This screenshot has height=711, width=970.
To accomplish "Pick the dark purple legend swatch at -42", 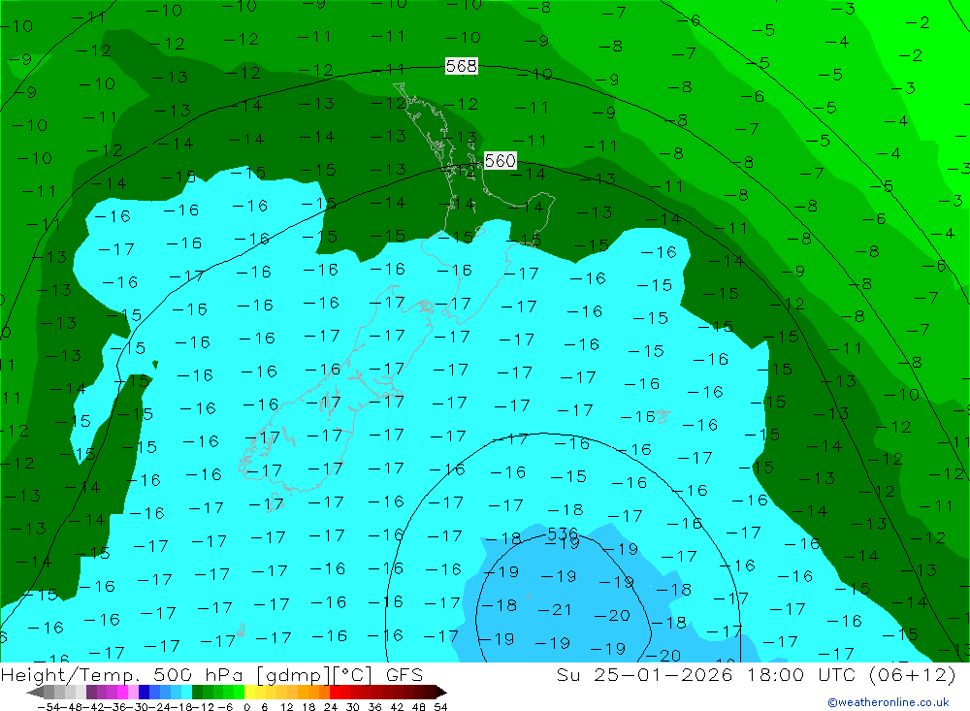I will pyautogui.click(x=91, y=692).
